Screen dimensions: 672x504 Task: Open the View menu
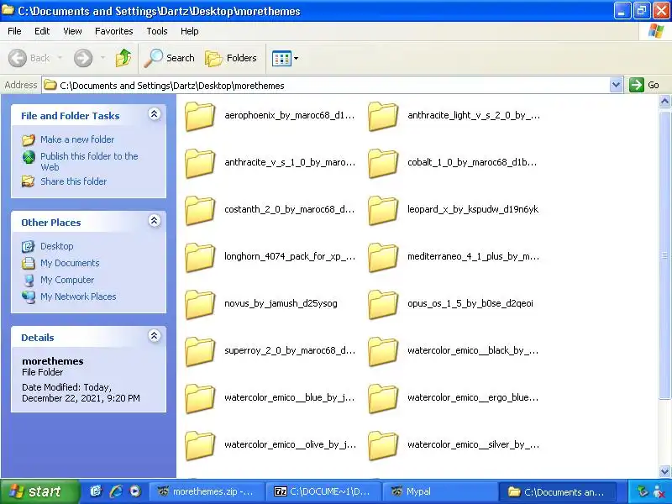(72, 31)
